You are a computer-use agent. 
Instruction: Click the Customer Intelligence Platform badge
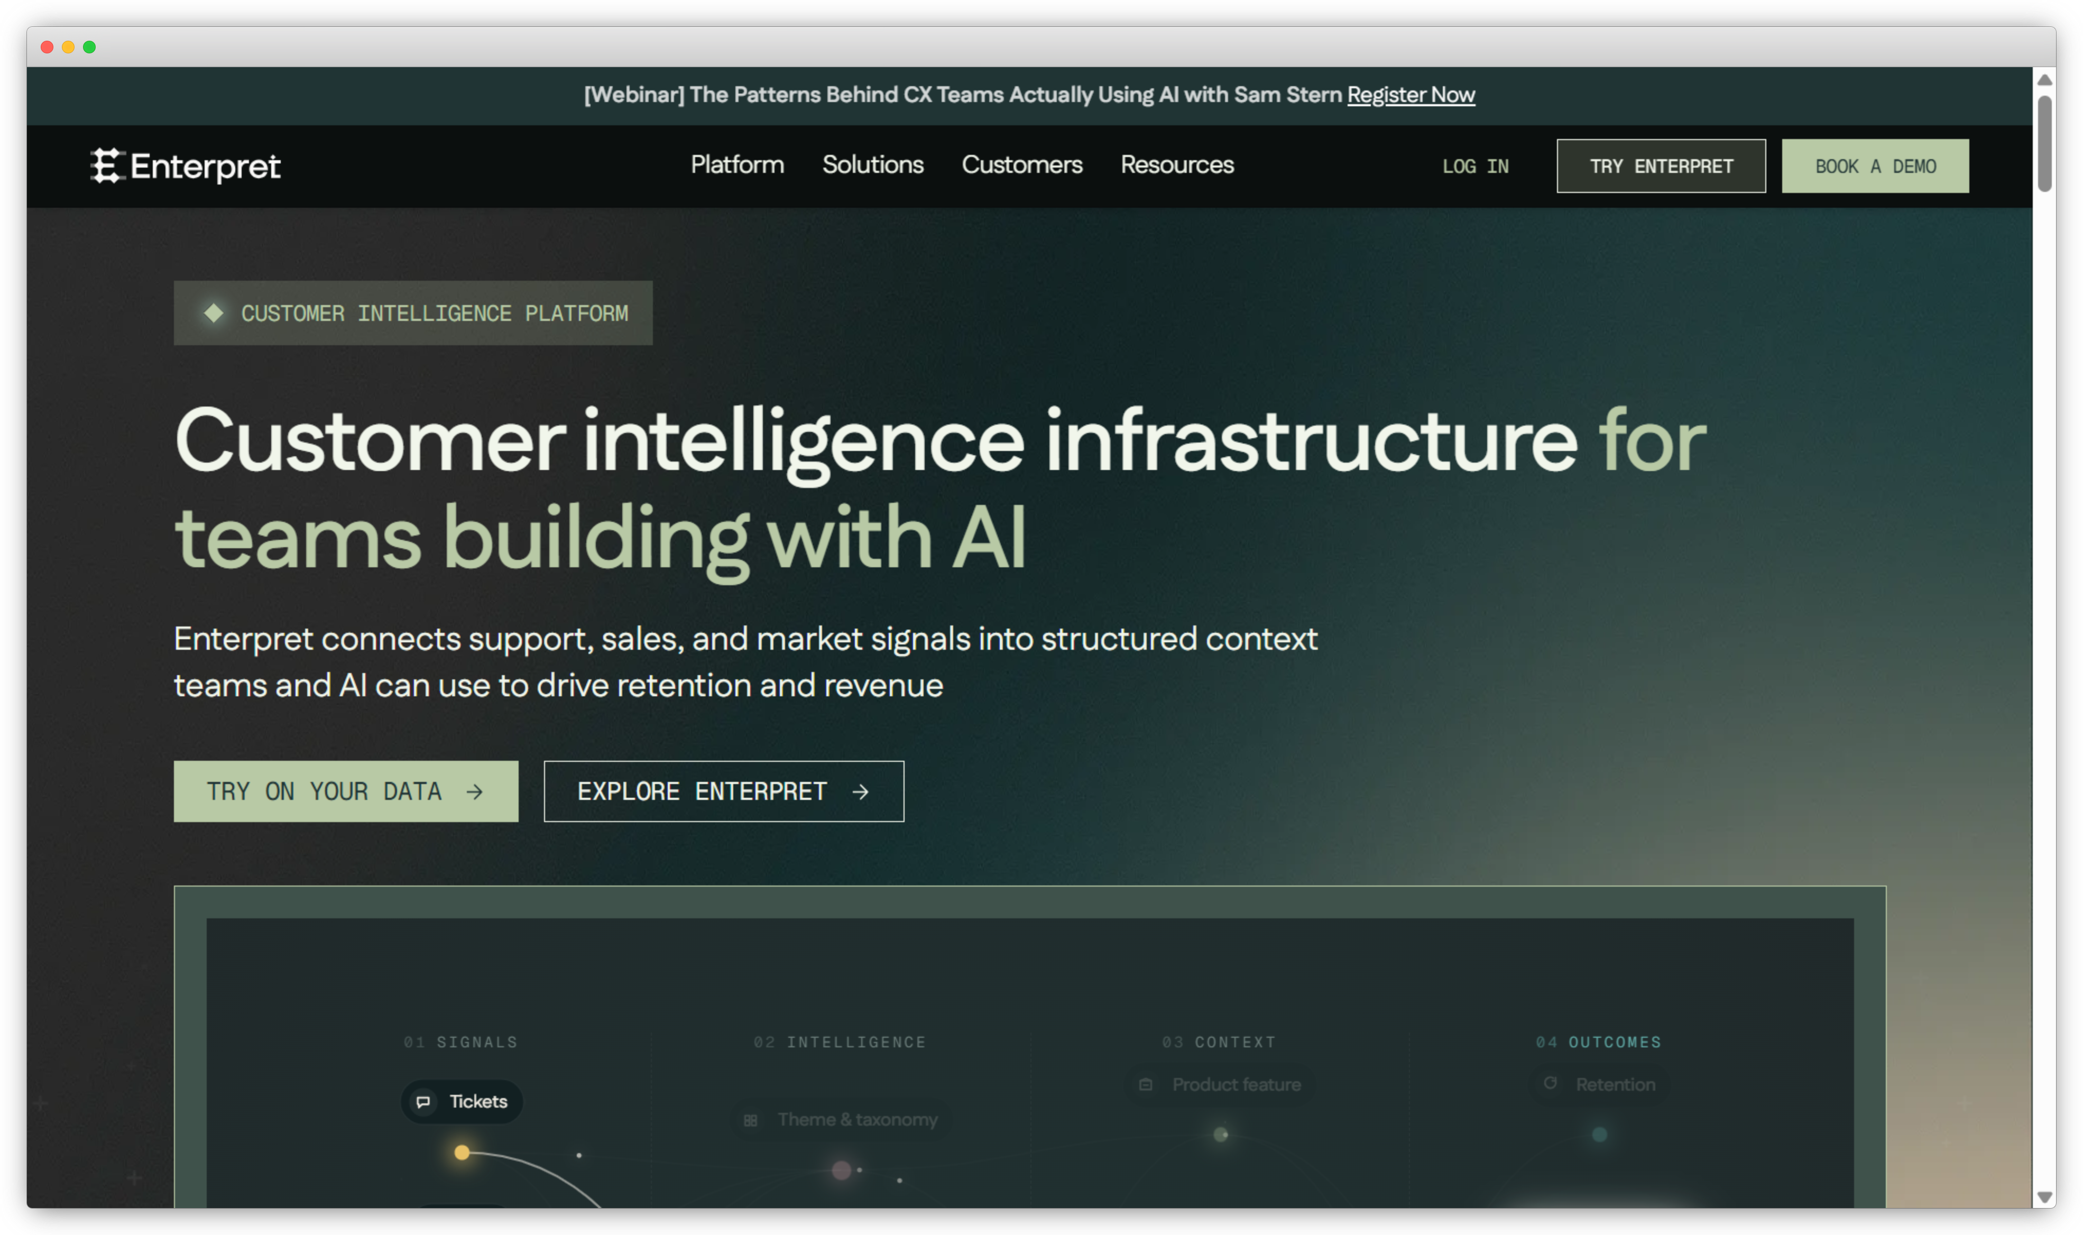(x=413, y=313)
